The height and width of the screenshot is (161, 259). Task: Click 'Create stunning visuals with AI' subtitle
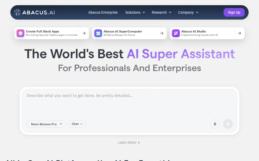199,35
